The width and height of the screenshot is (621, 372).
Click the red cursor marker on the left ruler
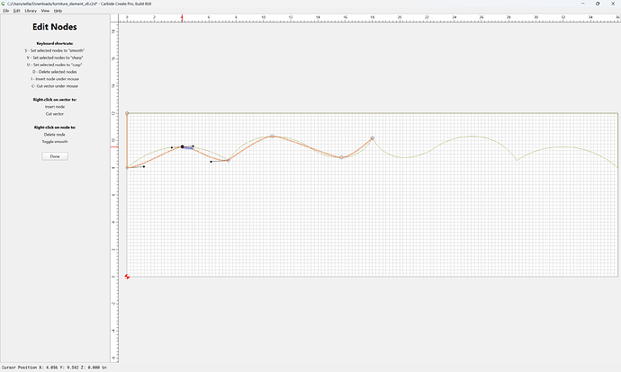(114, 147)
